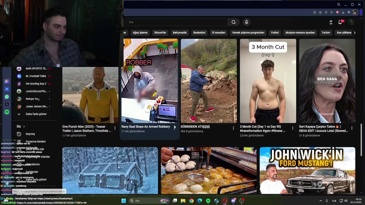Open Spotify in Opera sidebar

(x=7, y=112)
